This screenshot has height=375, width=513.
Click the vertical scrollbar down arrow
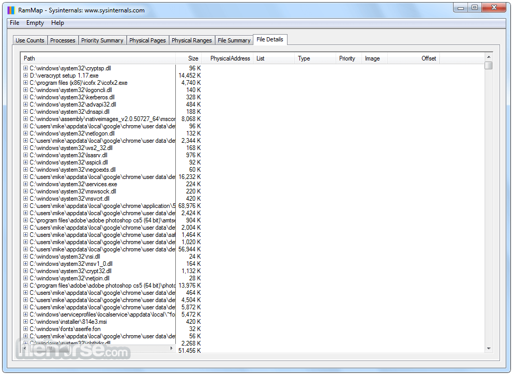click(x=489, y=349)
